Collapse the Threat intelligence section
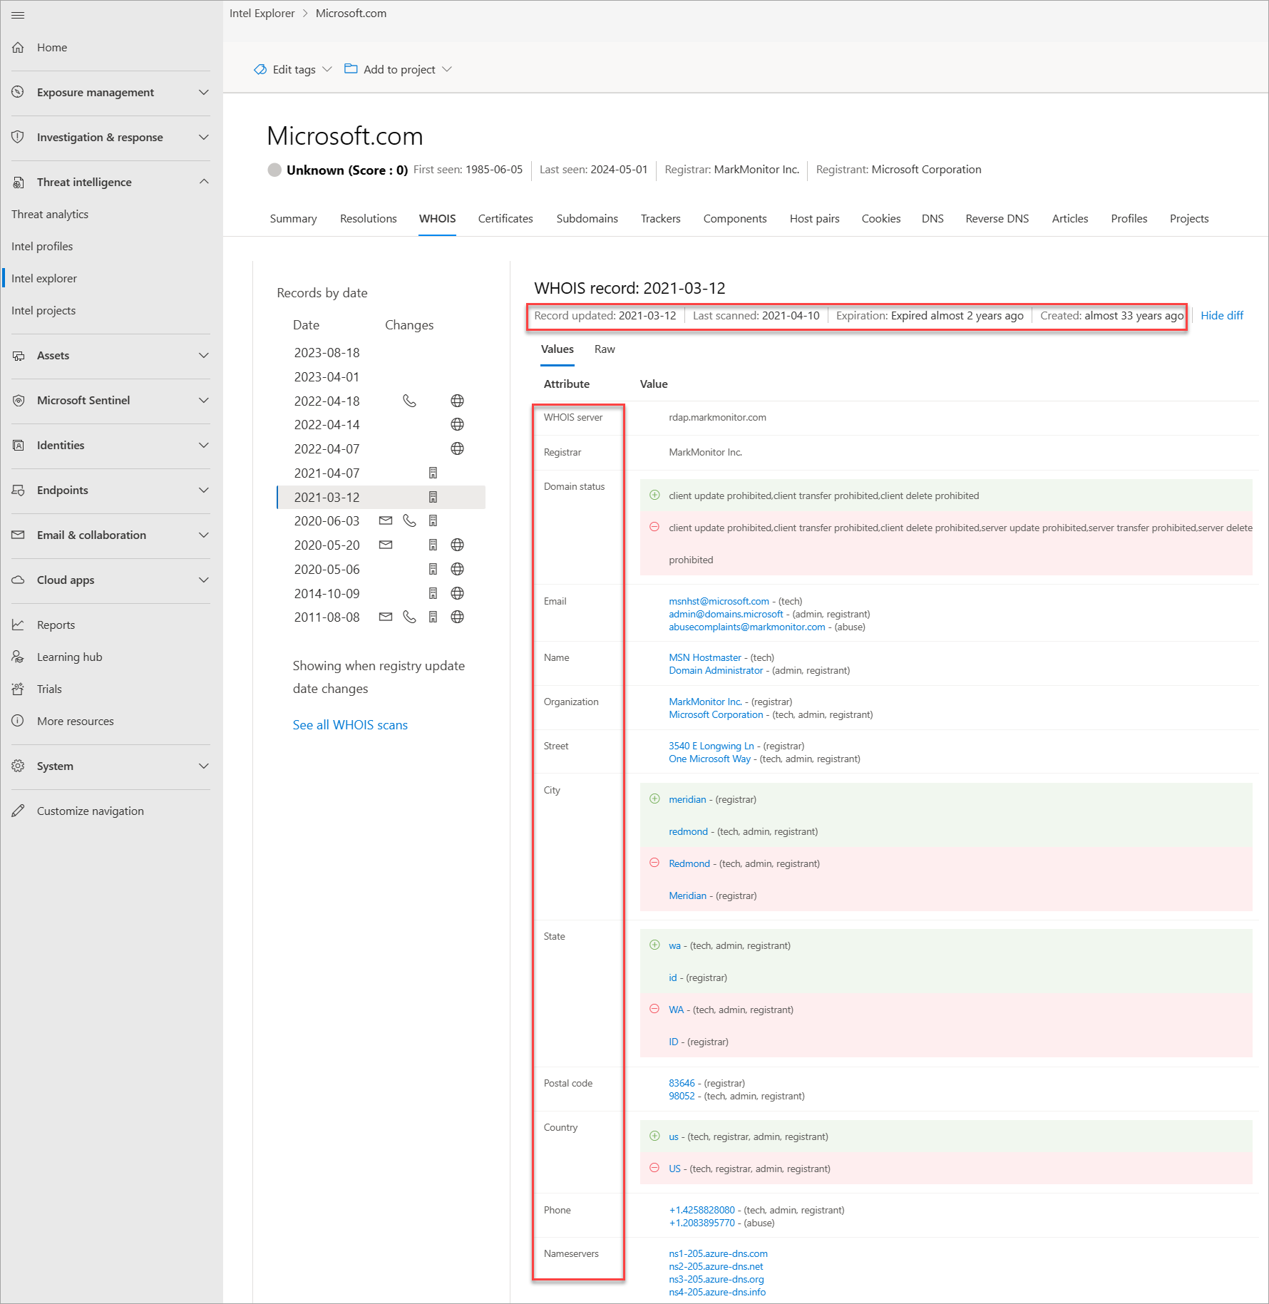The height and width of the screenshot is (1304, 1269). tap(204, 182)
